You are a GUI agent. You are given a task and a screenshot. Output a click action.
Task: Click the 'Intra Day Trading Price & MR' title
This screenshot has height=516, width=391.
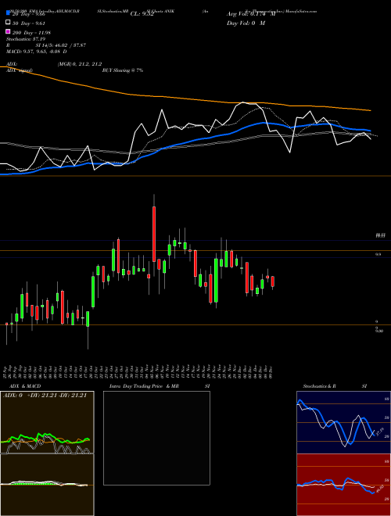(144, 386)
